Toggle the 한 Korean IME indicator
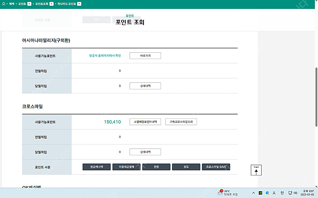318x198 pixels. [x=282, y=193]
